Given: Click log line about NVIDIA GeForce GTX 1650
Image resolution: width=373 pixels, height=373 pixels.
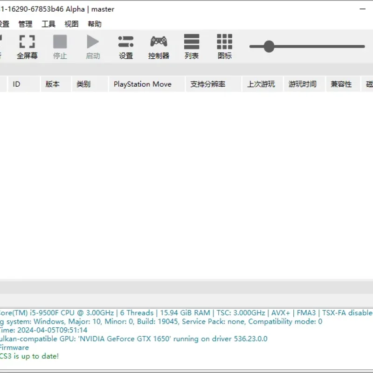Looking at the screenshot, I should [x=134, y=339].
